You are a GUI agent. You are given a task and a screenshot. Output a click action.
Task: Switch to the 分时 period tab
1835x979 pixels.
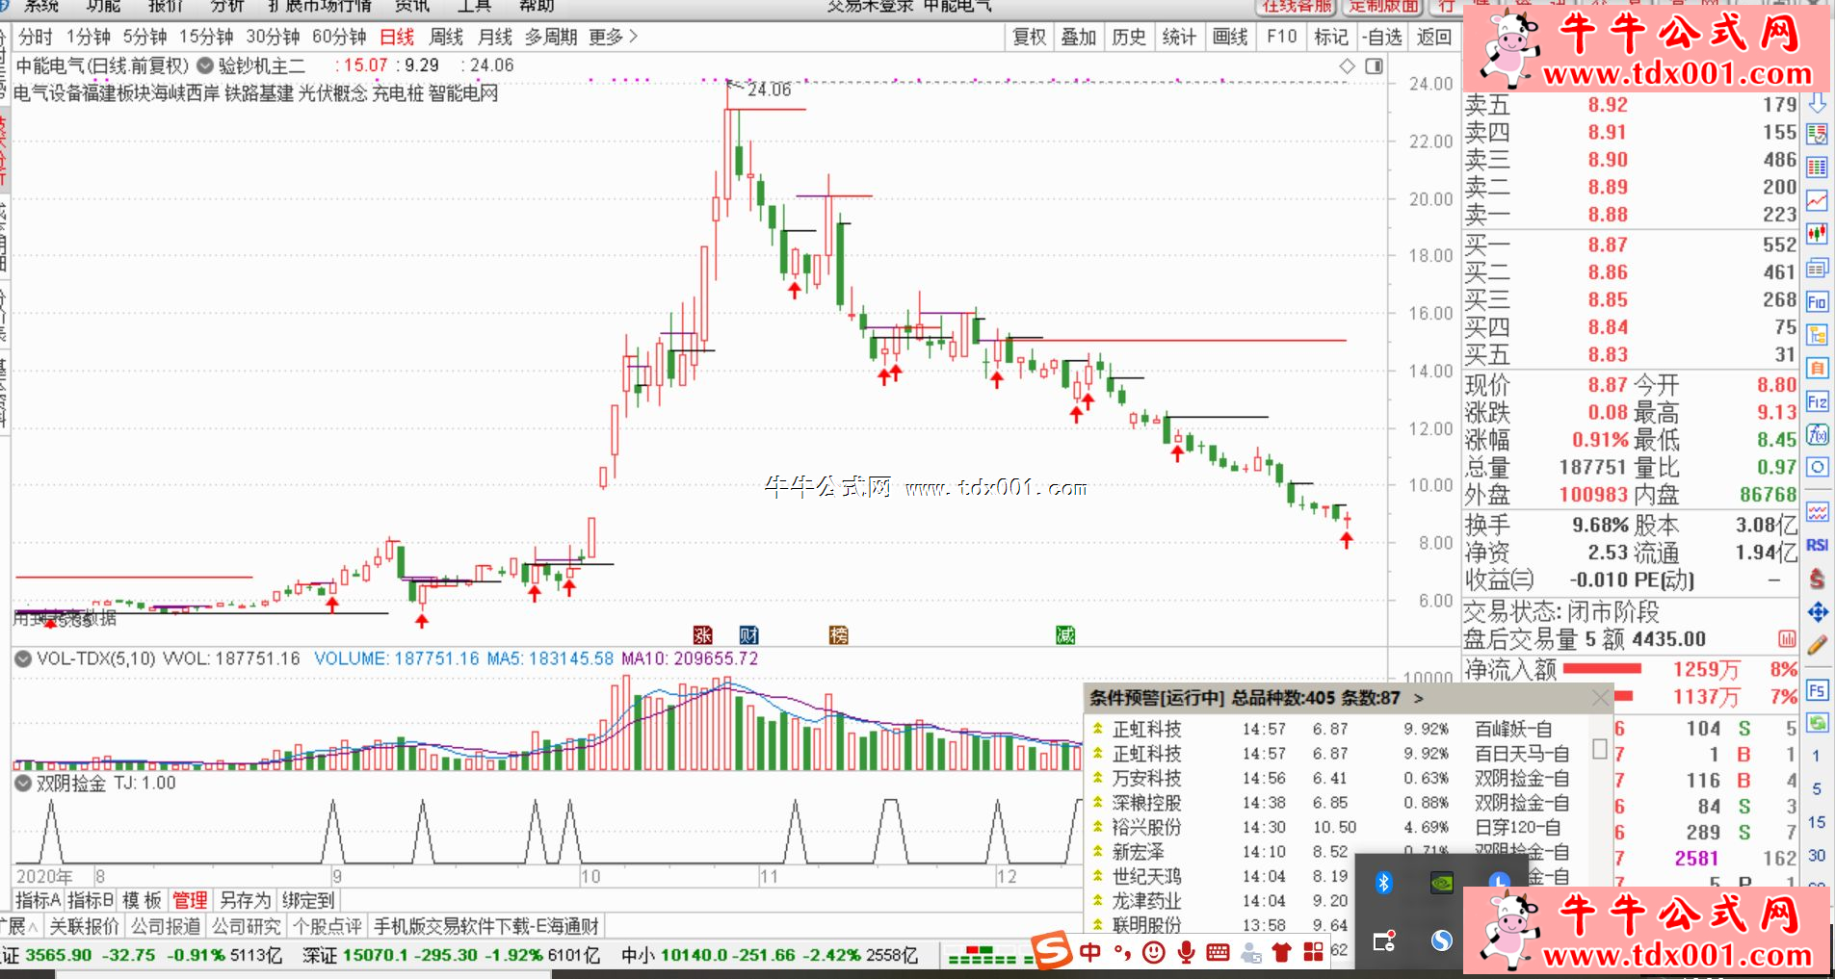click(36, 37)
